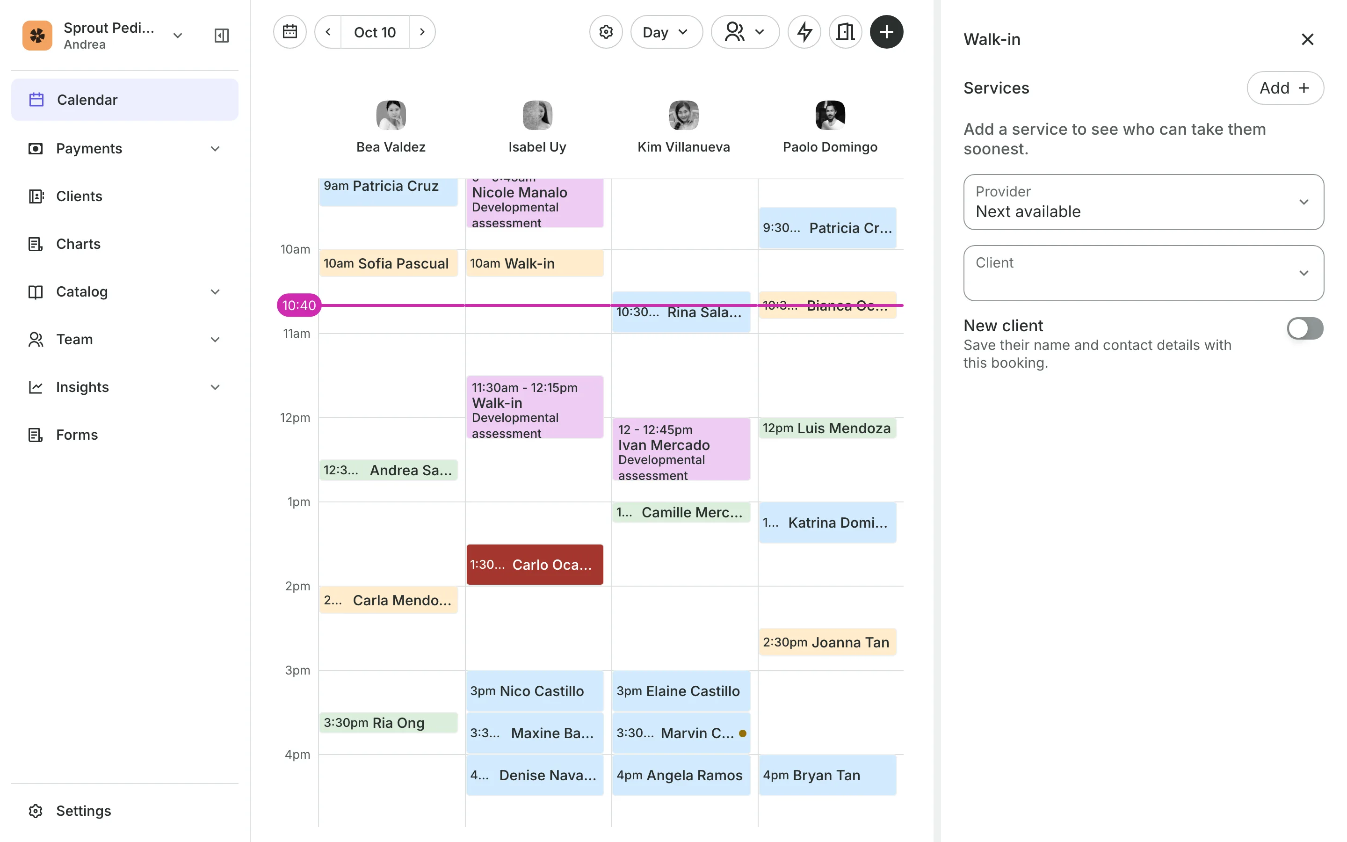Open Settings in the sidebar
Viewport: 1347px width, 842px height.
(125, 810)
